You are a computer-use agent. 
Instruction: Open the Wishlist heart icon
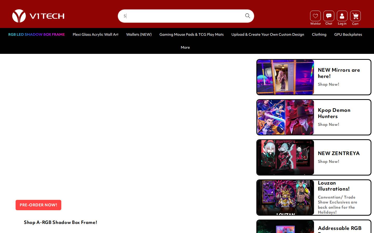tap(315, 16)
